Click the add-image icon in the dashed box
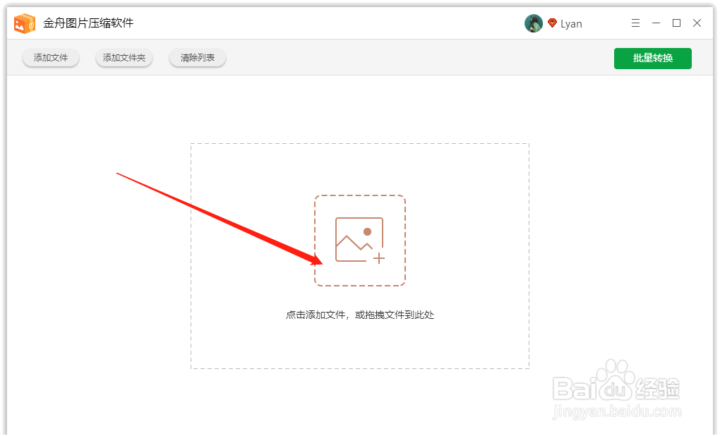Viewport: 720px width, 436px height. (360, 241)
